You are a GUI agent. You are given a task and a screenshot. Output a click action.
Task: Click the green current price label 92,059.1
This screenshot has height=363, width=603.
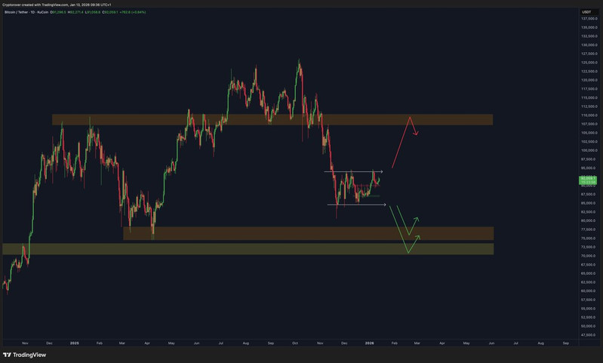tap(587, 178)
